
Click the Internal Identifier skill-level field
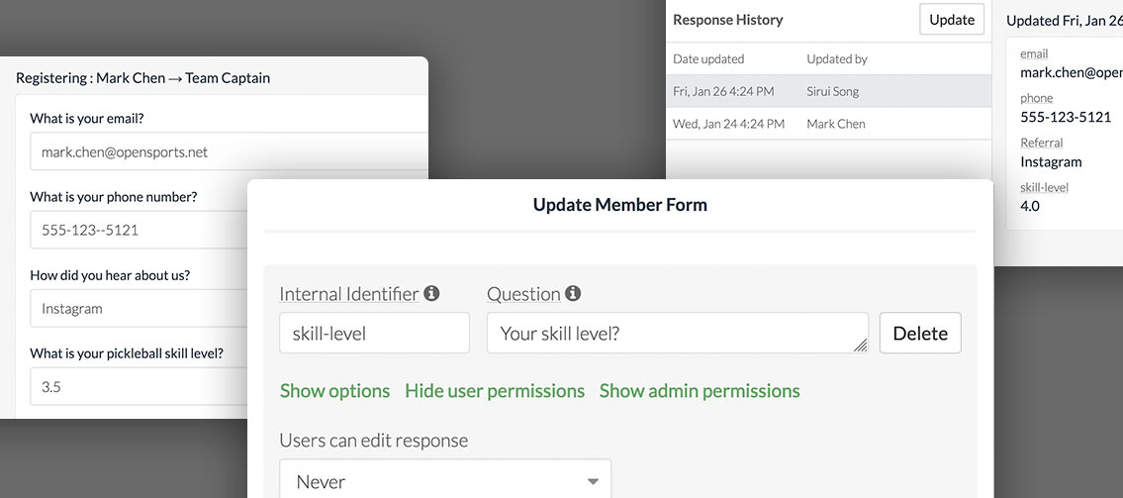[374, 334]
